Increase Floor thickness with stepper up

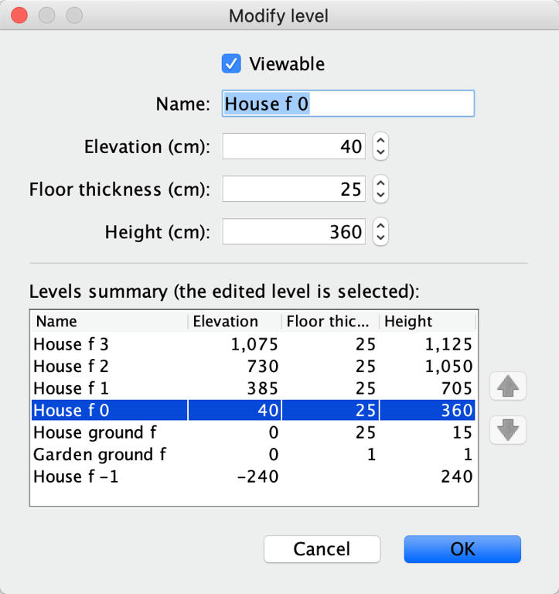pos(380,183)
